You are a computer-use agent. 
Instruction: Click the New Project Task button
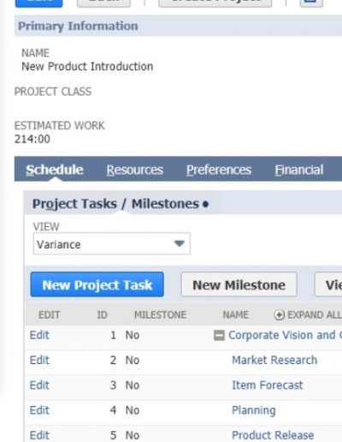click(97, 284)
